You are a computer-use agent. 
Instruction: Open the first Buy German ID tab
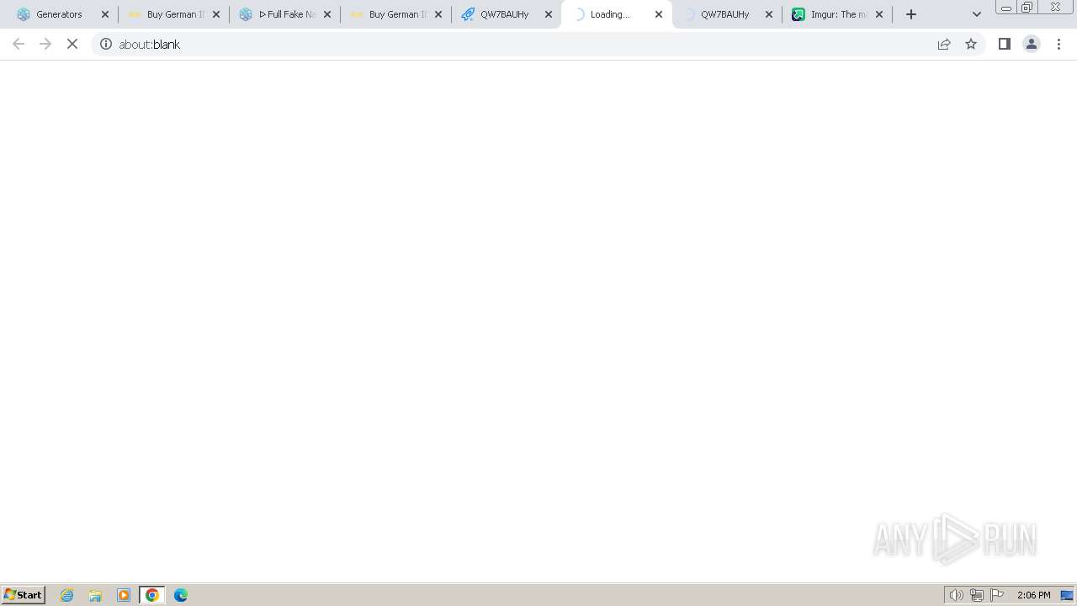pos(175,14)
